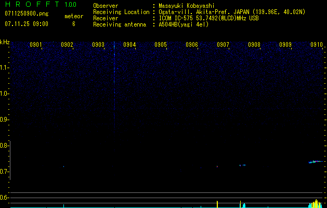Click the 0909 time marker

tap(285, 45)
